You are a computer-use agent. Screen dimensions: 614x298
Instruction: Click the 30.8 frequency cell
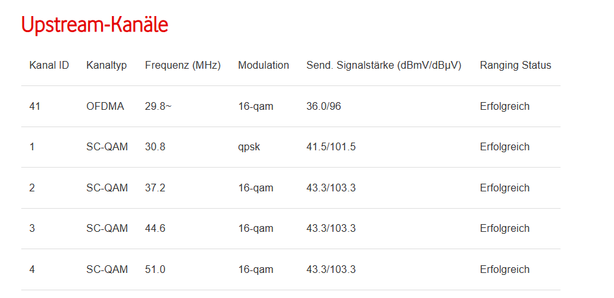point(155,147)
